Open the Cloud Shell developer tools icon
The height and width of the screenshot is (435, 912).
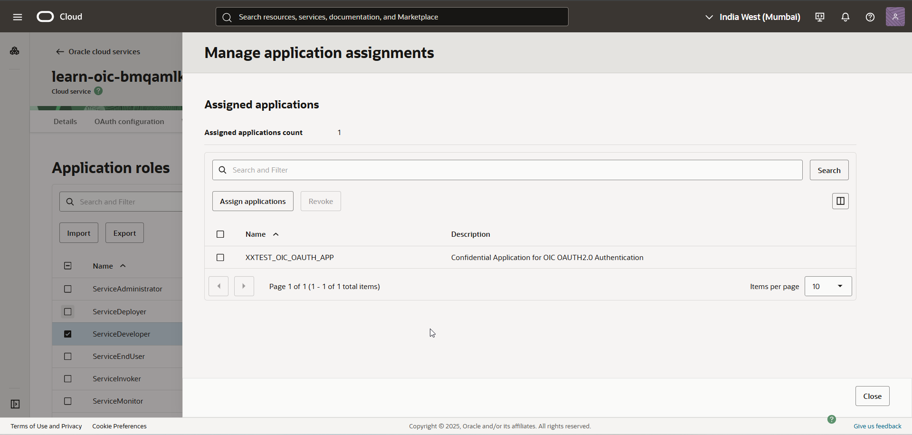820,17
